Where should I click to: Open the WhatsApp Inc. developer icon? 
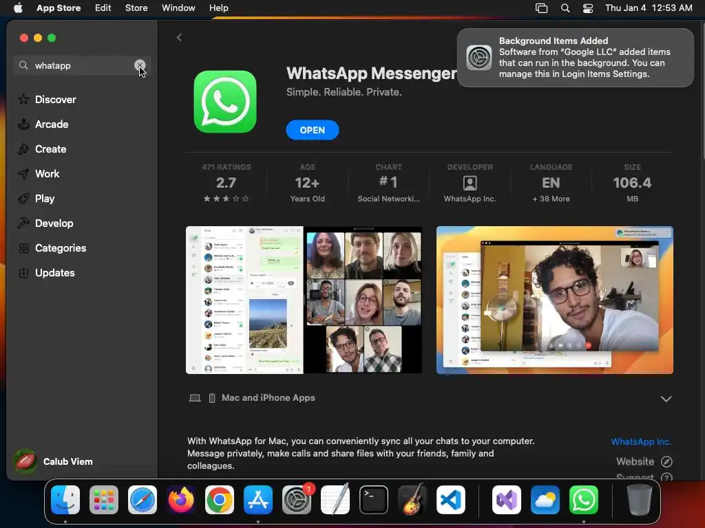pos(470,183)
